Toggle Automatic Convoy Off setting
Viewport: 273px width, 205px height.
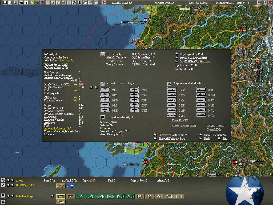pyautogui.click(x=57, y=128)
